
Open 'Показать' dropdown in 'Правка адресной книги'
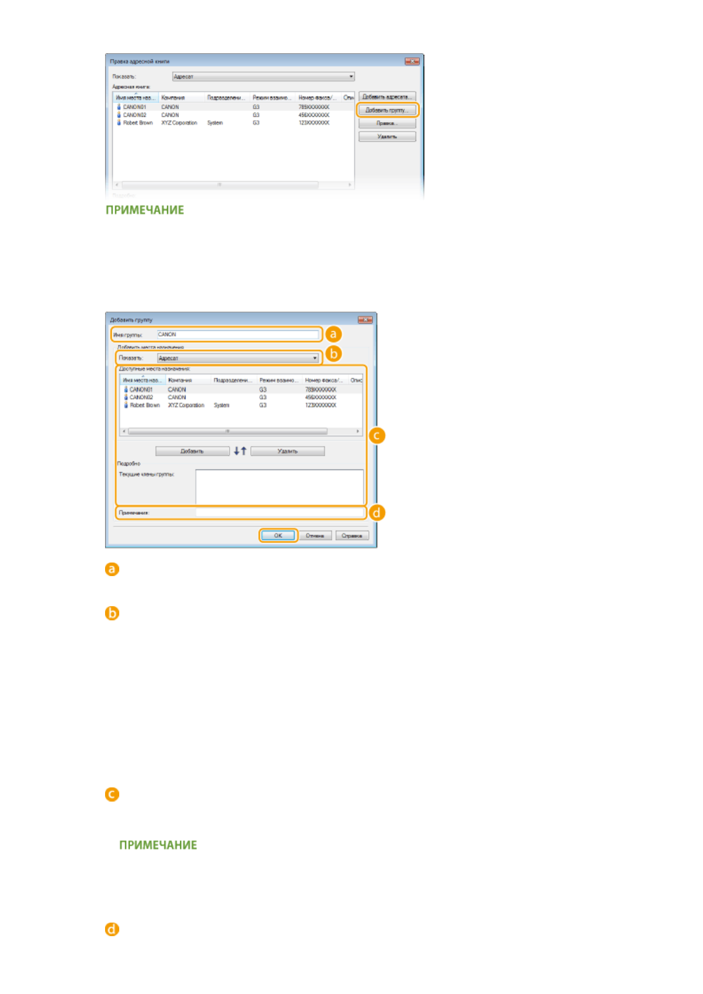pos(263,77)
